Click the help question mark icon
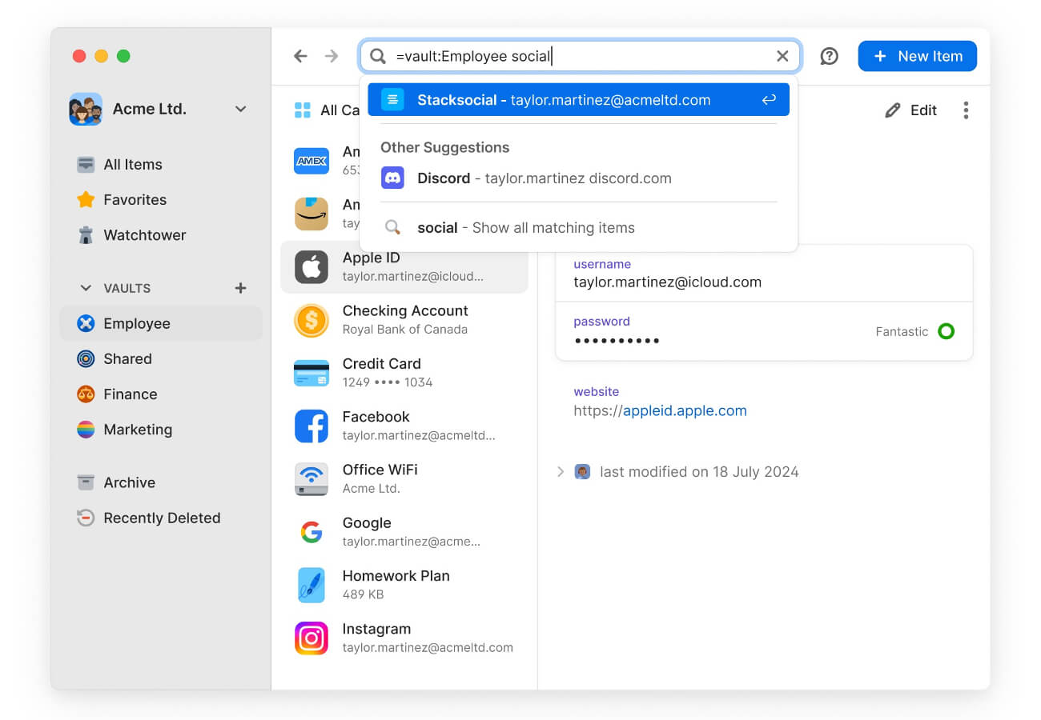 pyautogui.click(x=829, y=55)
